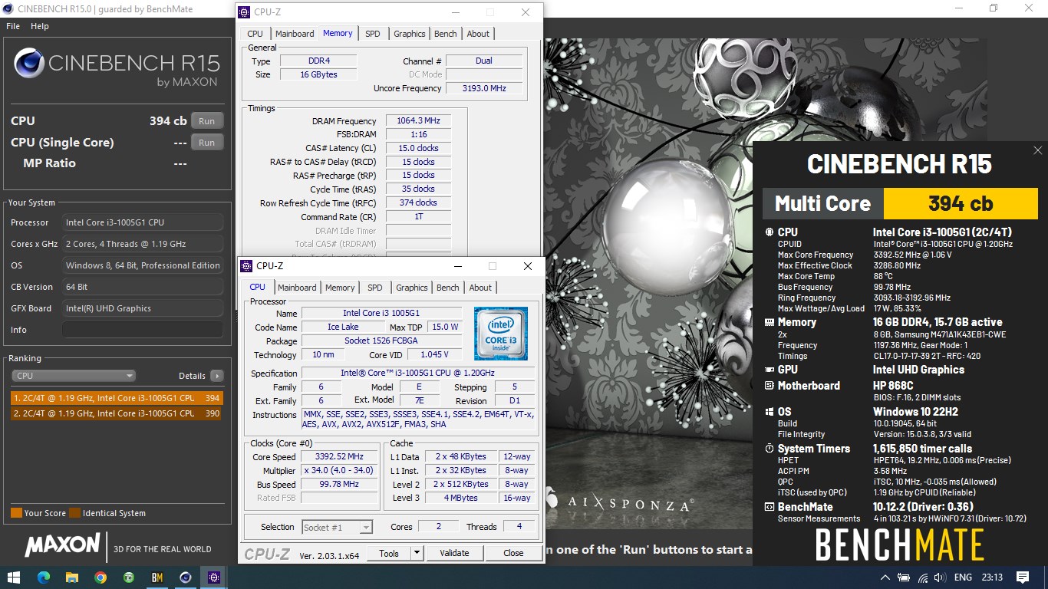Expand the Tools dropdown arrow in CPU-Z
The height and width of the screenshot is (589, 1048).
[x=417, y=553]
